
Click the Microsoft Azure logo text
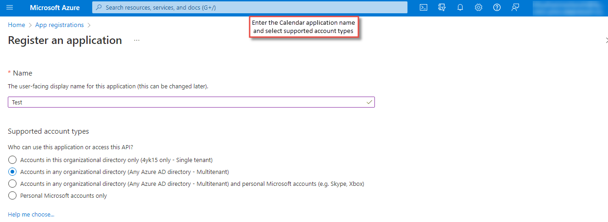[55, 7]
